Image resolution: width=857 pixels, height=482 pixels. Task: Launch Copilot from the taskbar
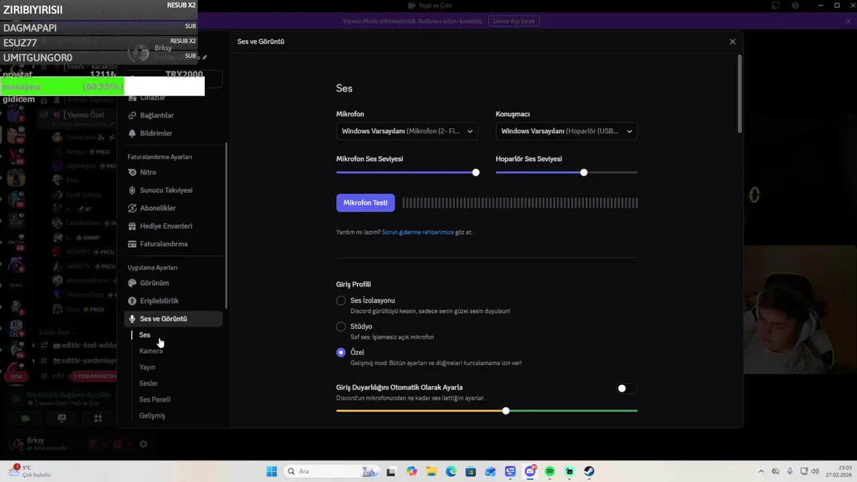click(411, 471)
